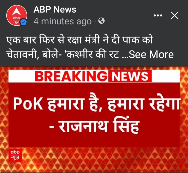This screenshot has height=173, width=188.
Task: Click the globe public audience icon
Action: coord(101,21)
